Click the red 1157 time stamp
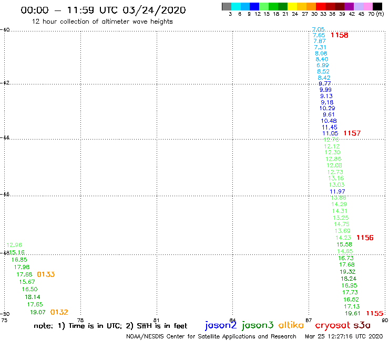The image size is (389, 341). [352, 133]
